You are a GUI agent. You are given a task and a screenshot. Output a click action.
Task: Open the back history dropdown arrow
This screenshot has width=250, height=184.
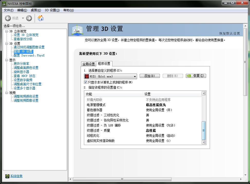click(x=23, y=18)
